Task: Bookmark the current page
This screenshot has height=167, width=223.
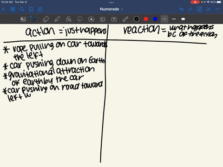Action: pyautogui.click(x=31, y=9)
